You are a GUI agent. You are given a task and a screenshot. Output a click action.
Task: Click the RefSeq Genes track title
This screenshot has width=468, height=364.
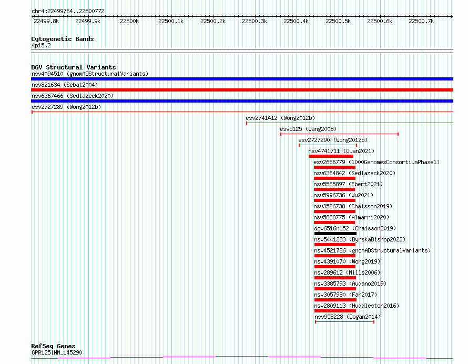click(x=53, y=347)
